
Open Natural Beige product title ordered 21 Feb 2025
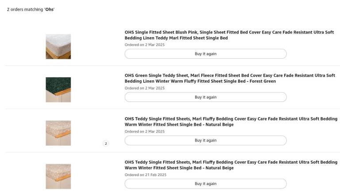point(231,165)
